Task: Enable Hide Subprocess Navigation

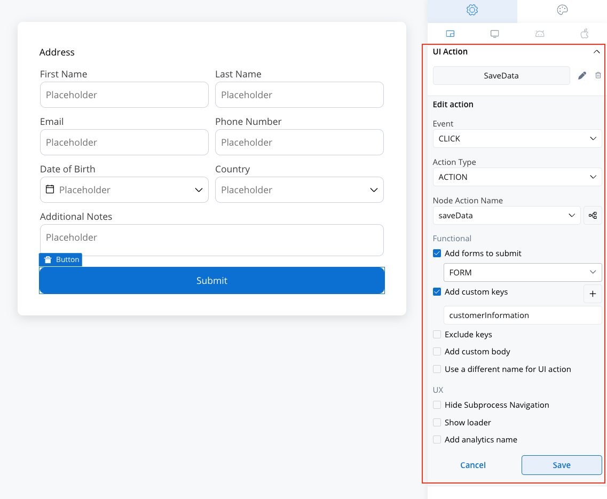Action: [437, 405]
